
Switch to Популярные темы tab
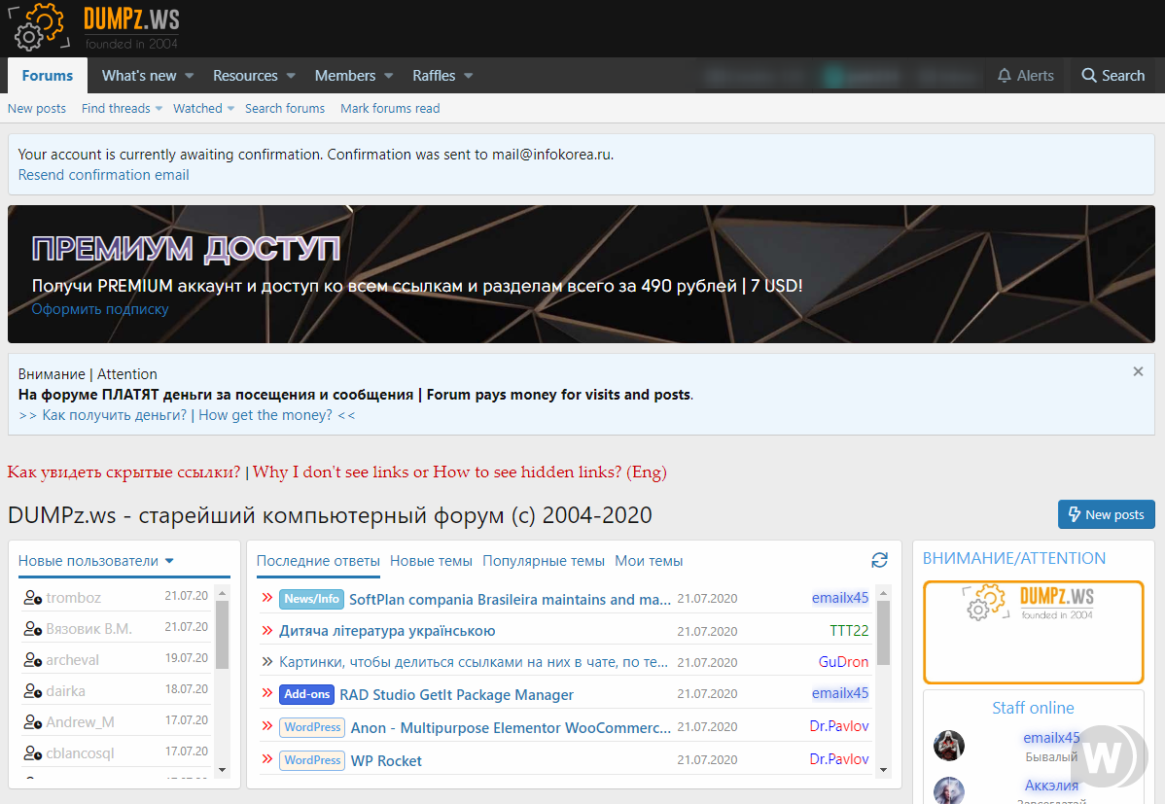coord(544,561)
